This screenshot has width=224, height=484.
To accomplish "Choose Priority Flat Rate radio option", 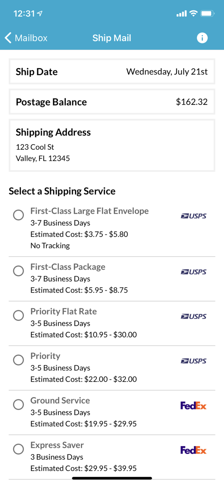I will pos(18,315).
